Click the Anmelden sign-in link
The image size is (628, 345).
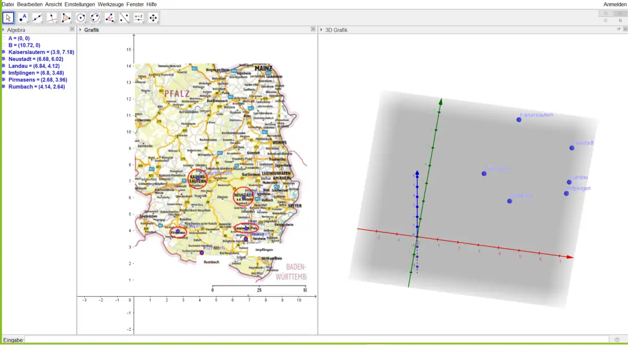point(614,4)
